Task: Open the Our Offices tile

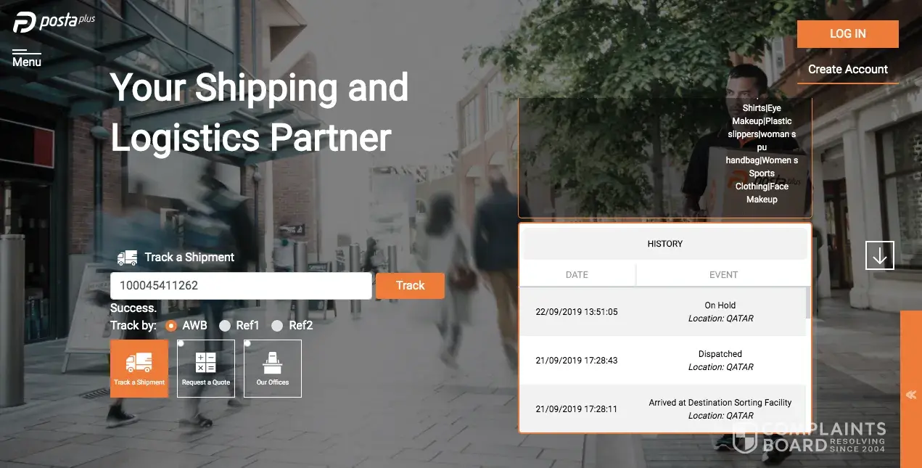Action: 273,369
